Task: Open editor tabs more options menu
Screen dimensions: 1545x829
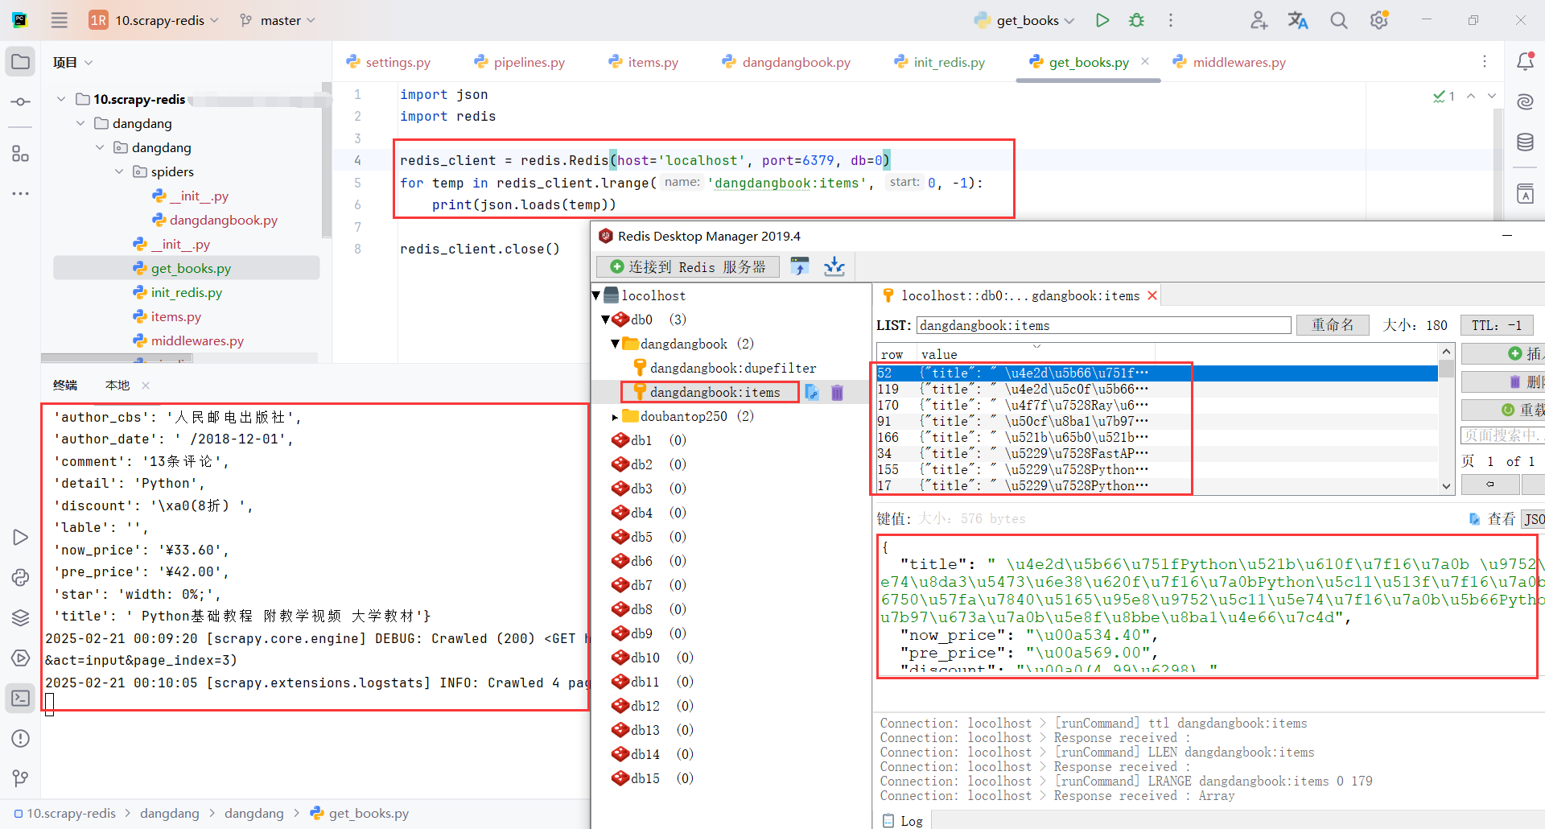Action: pyautogui.click(x=1485, y=62)
